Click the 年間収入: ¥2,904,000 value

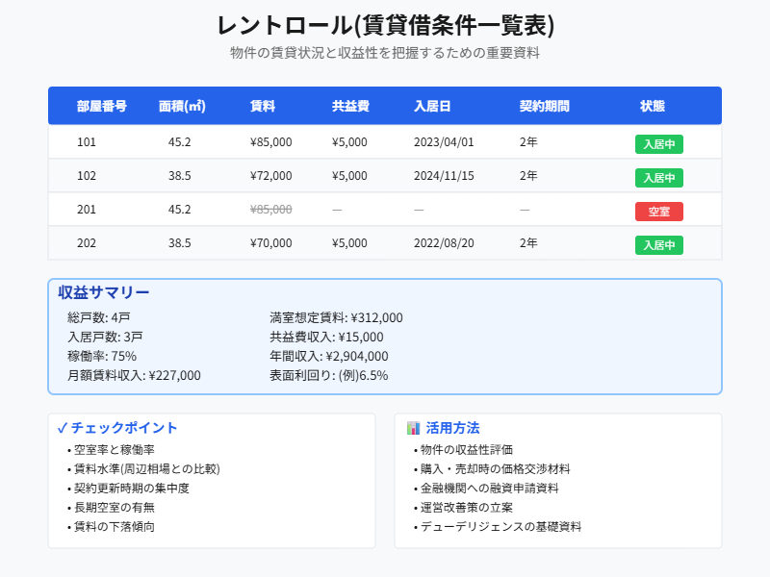(329, 356)
